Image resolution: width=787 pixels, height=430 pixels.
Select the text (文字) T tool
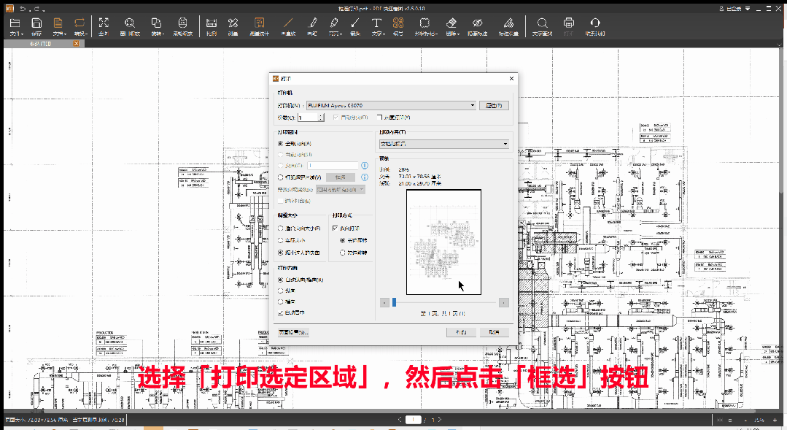click(376, 23)
